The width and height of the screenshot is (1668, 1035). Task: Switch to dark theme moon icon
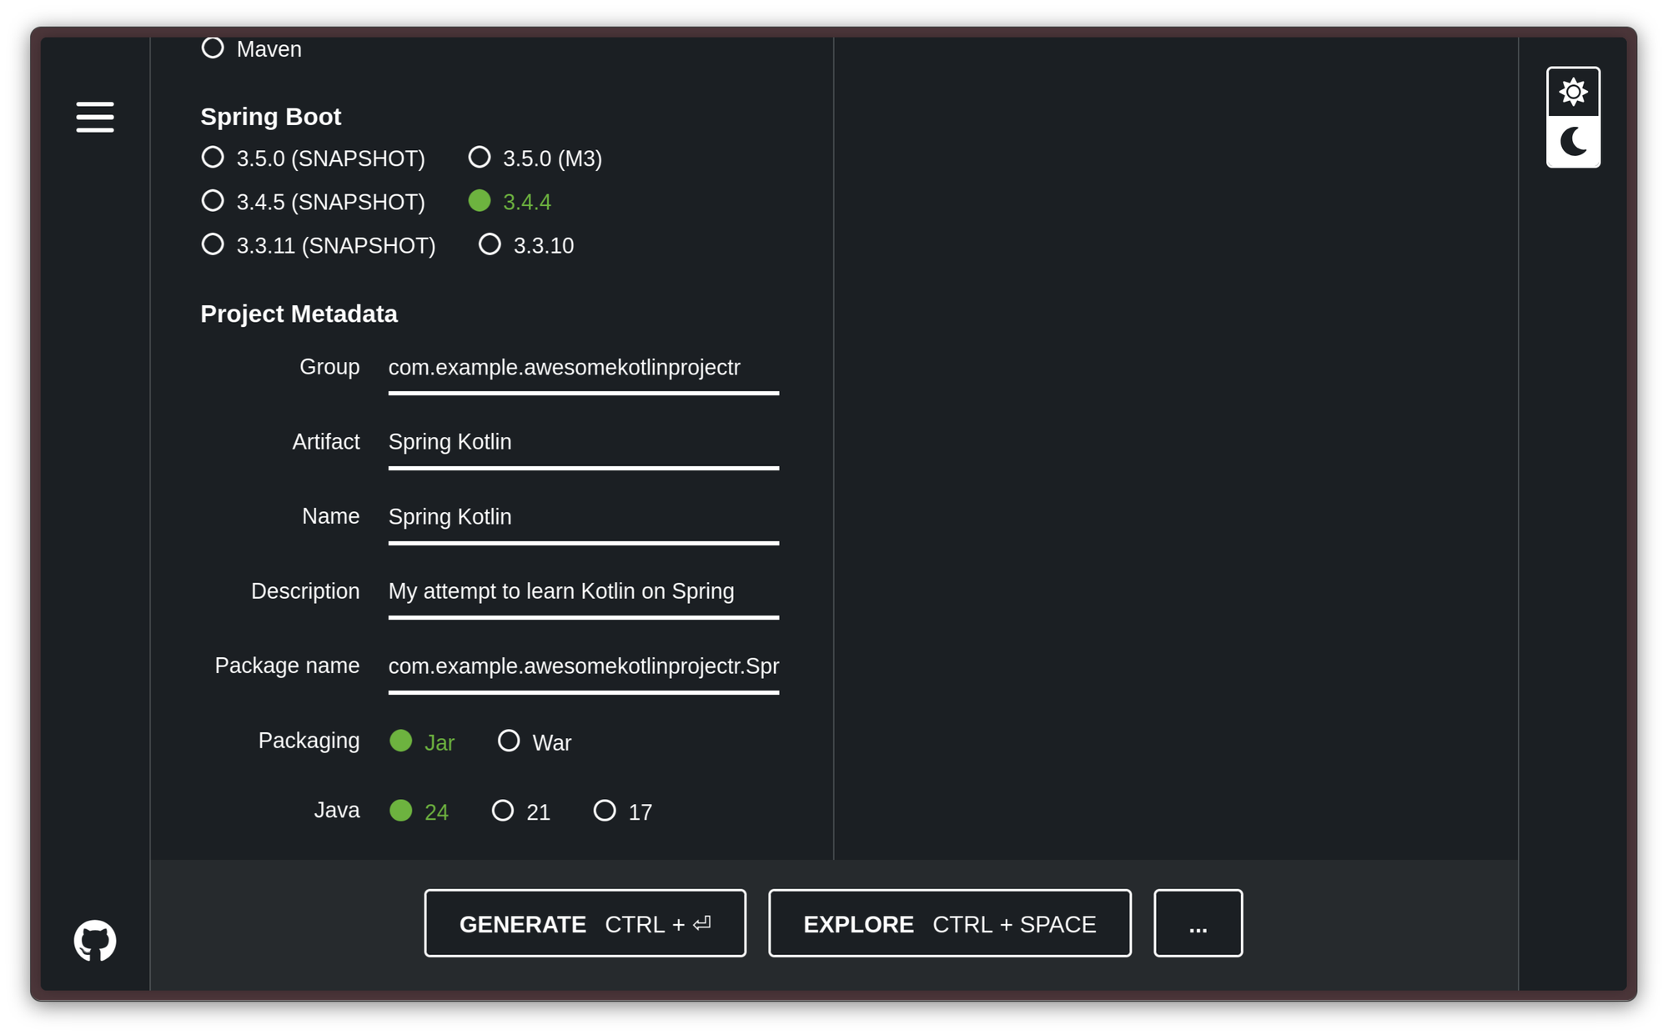click(1573, 142)
